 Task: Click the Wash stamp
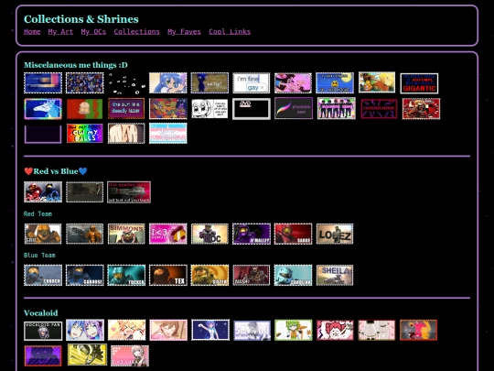pyautogui.click(x=252, y=275)
